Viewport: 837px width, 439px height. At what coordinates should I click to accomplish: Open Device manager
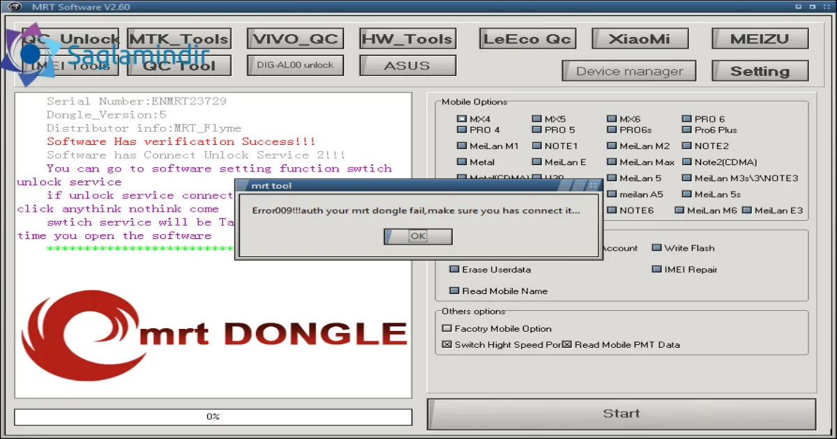coord(629,71)
